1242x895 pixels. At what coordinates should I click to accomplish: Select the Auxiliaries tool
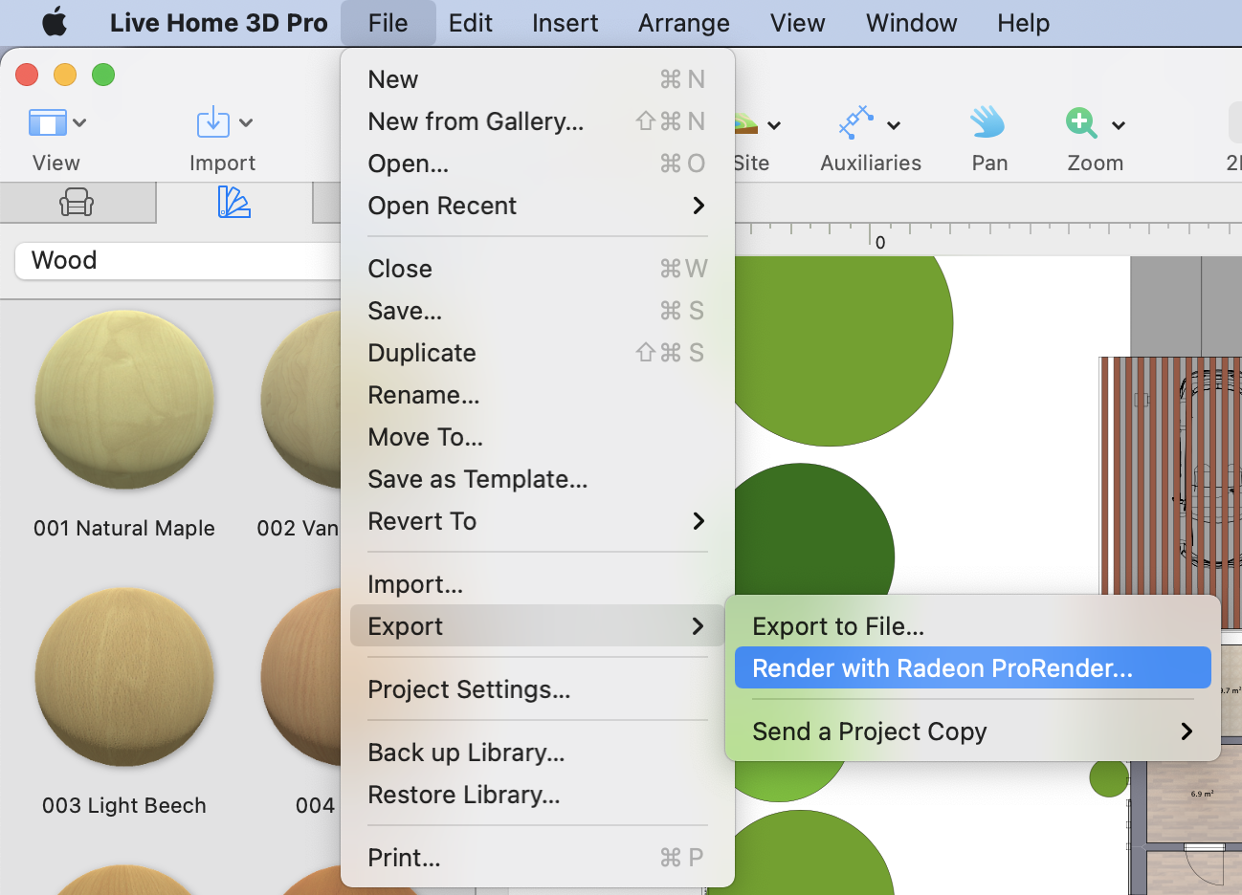[854, 122]
